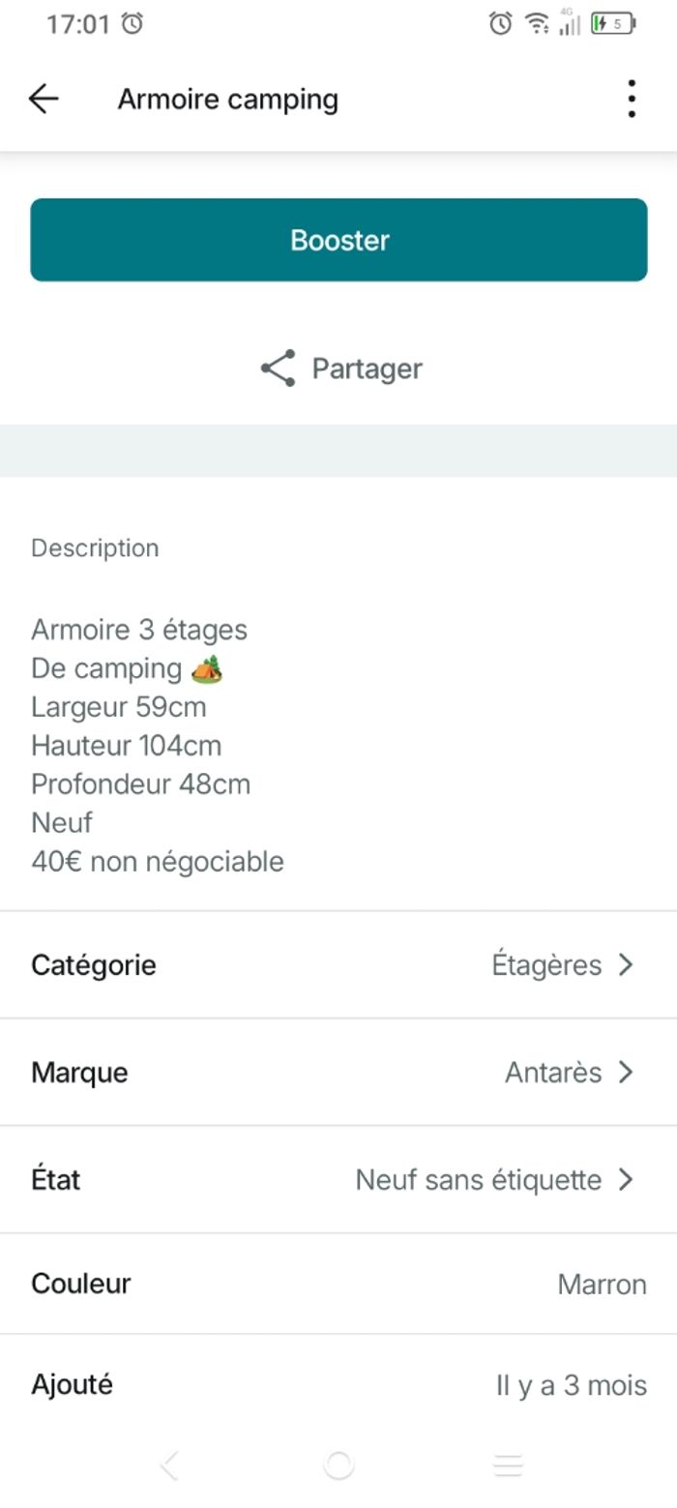This screenshot has height=1508, width=677.
Task: Tap the battery charging indicator
Action: coord(613,24)
